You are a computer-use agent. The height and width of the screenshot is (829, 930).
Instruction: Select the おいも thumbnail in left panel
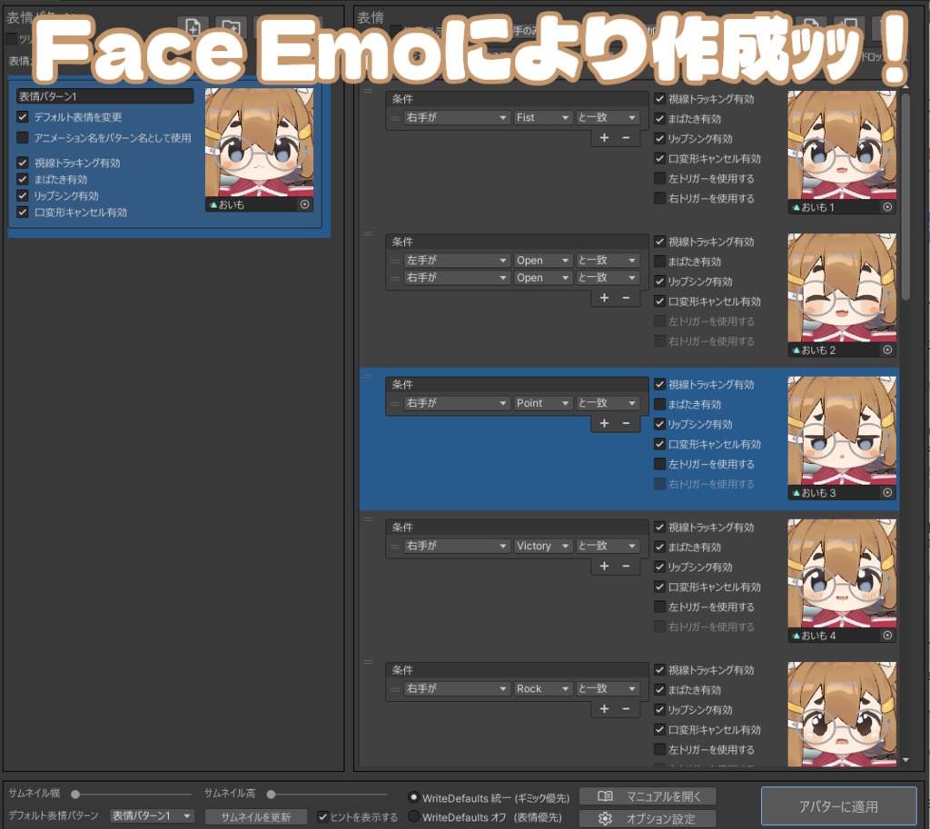tap(259, 143)
